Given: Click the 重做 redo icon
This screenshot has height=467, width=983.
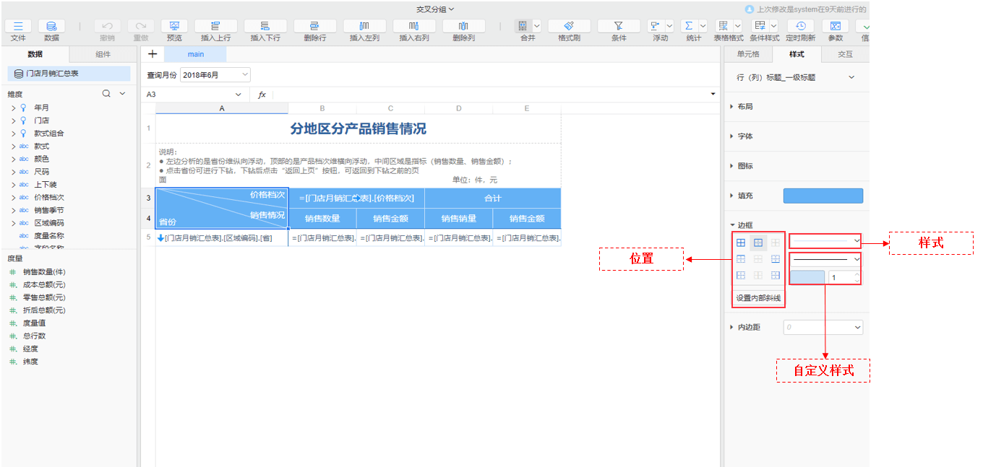Looking at the screenshot, I should [x=141, y=26].
